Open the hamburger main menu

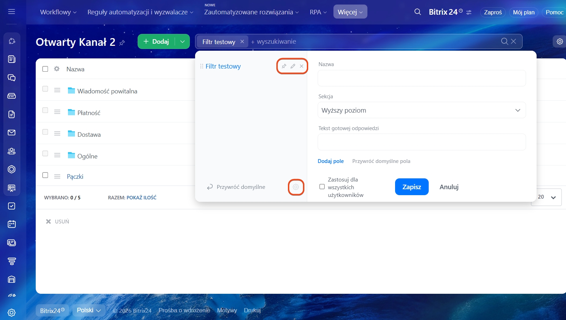12,12
